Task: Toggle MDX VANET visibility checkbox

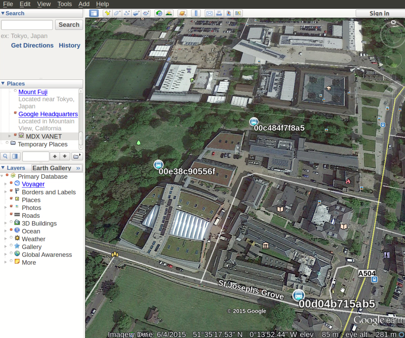Action: [x=15, y=135]
